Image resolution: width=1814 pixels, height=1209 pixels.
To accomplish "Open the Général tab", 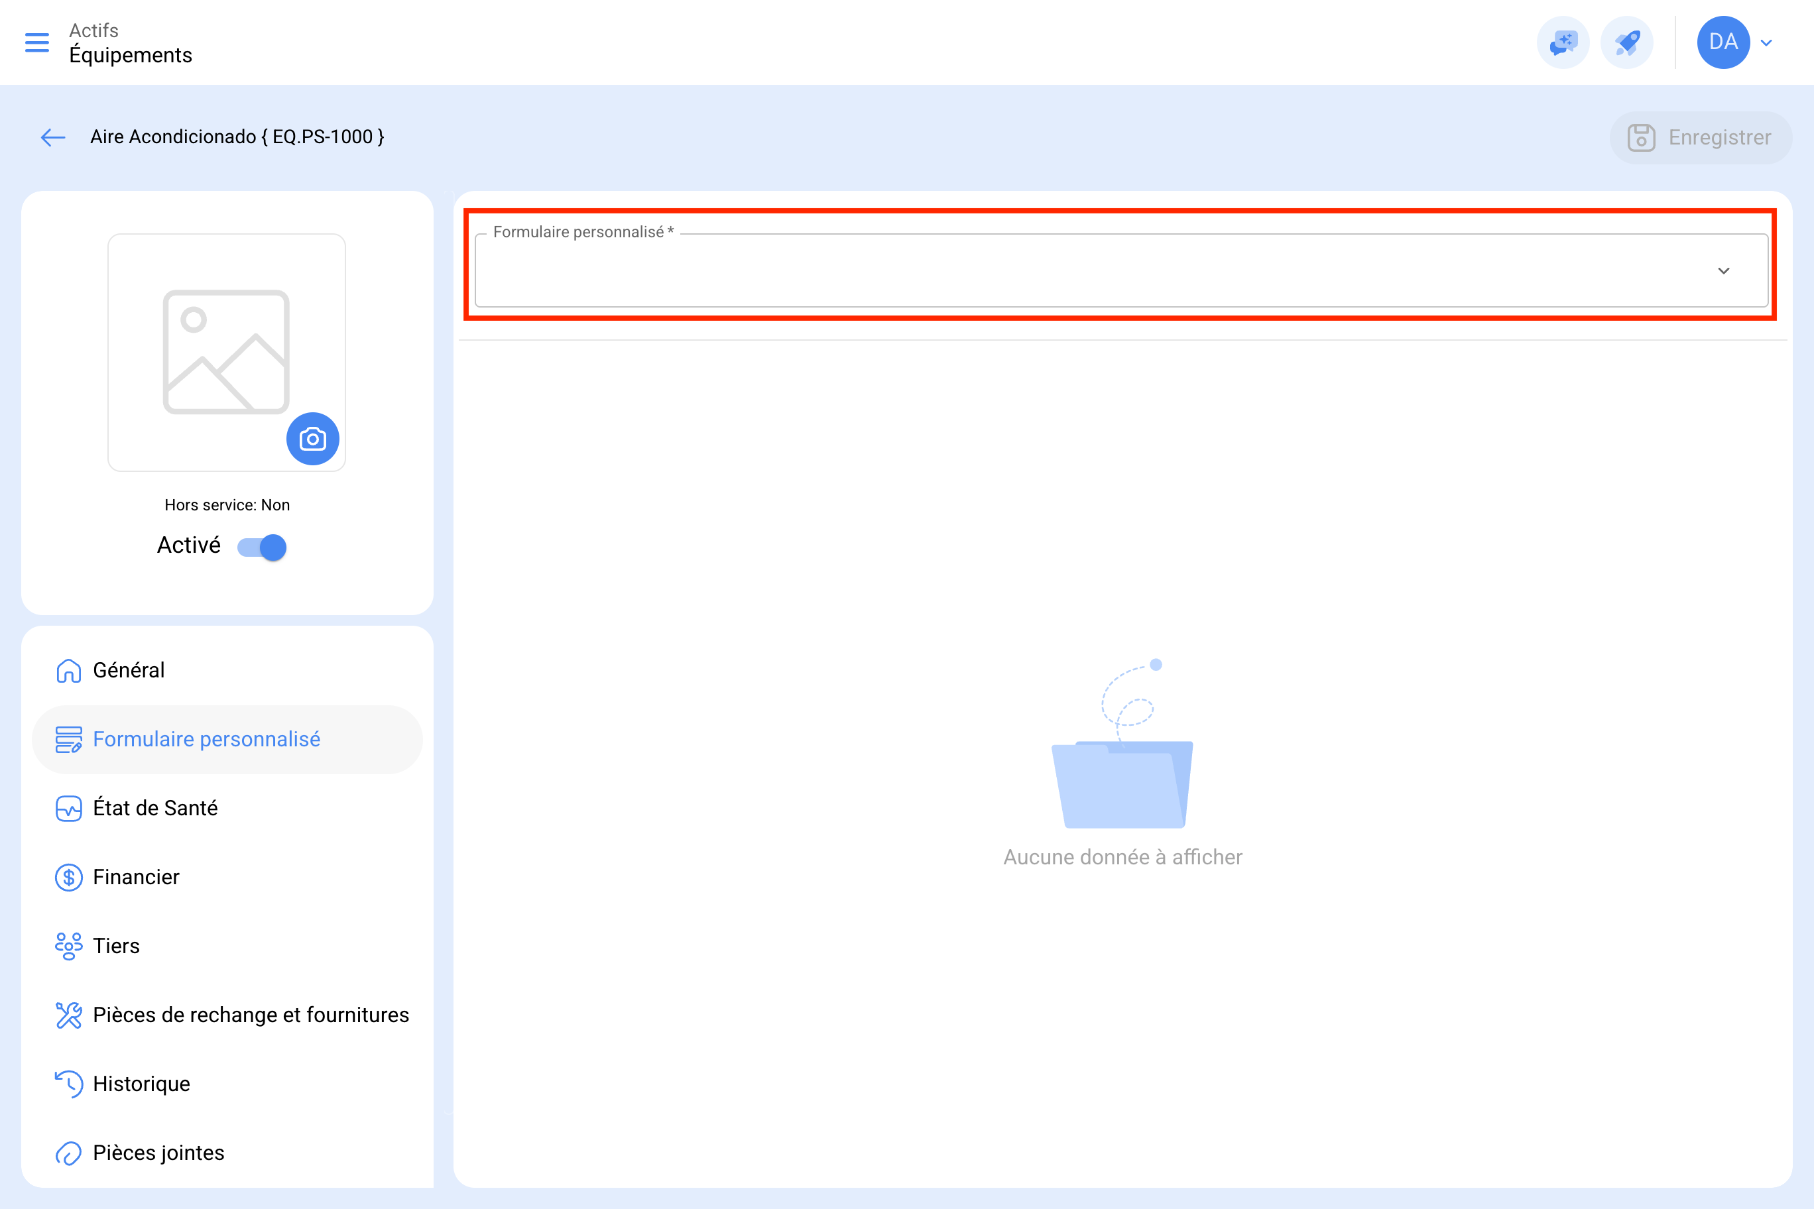I will (227, 670).
